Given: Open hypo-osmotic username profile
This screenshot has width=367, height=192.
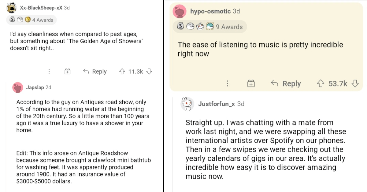Looking at the screenshot, I should click(x=210, y=11).
